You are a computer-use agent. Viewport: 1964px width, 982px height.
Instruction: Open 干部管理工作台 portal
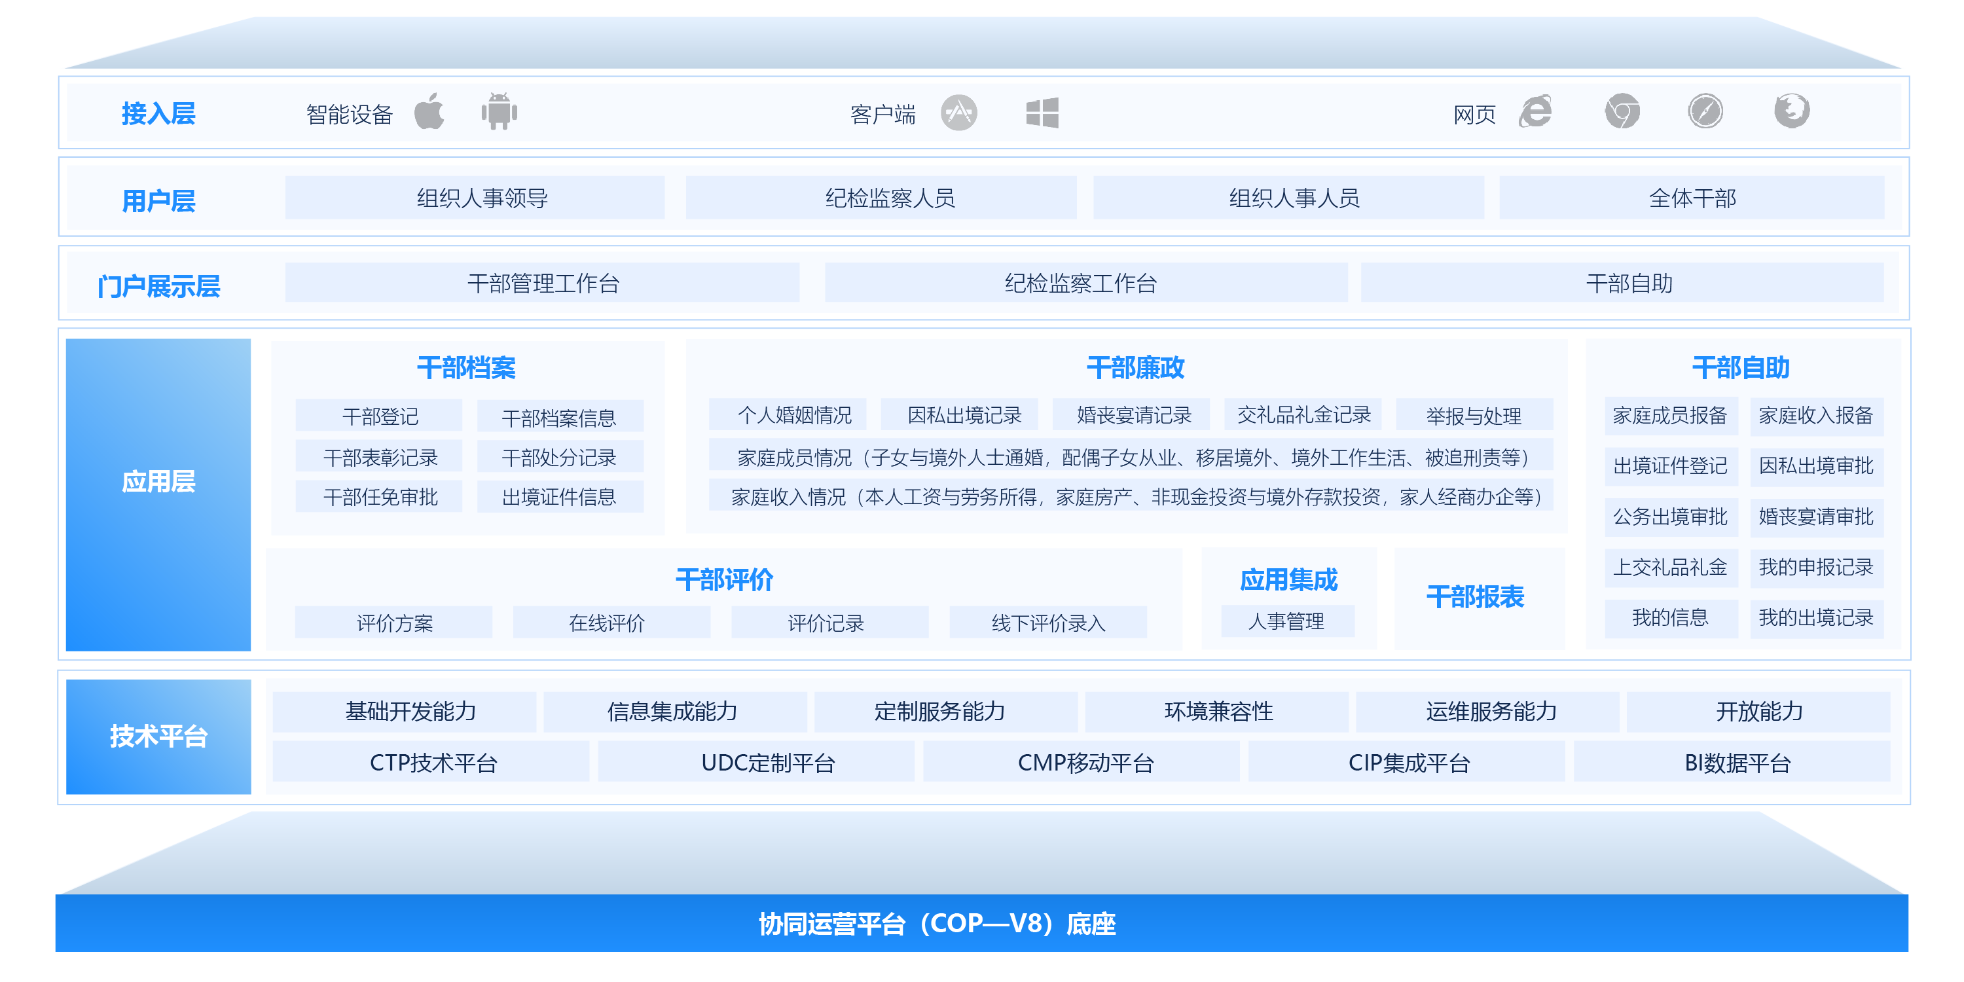click(x=543, y=283)
